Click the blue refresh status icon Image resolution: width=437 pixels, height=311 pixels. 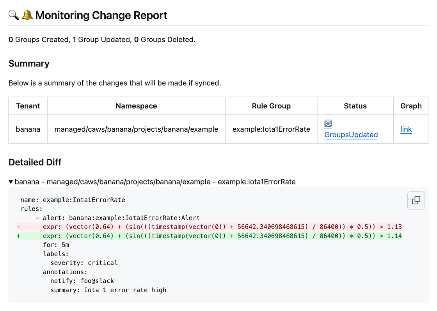(328, 124)
